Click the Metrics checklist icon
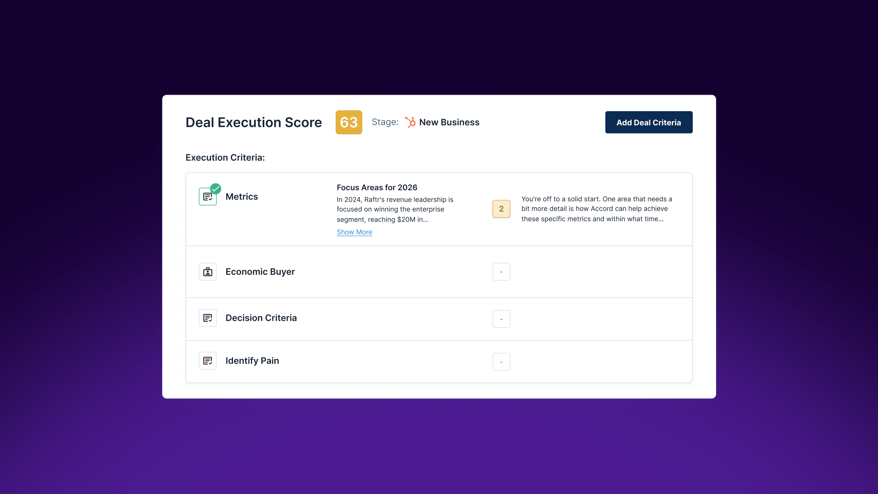878x494 pixels. click(x=207, y=197)
